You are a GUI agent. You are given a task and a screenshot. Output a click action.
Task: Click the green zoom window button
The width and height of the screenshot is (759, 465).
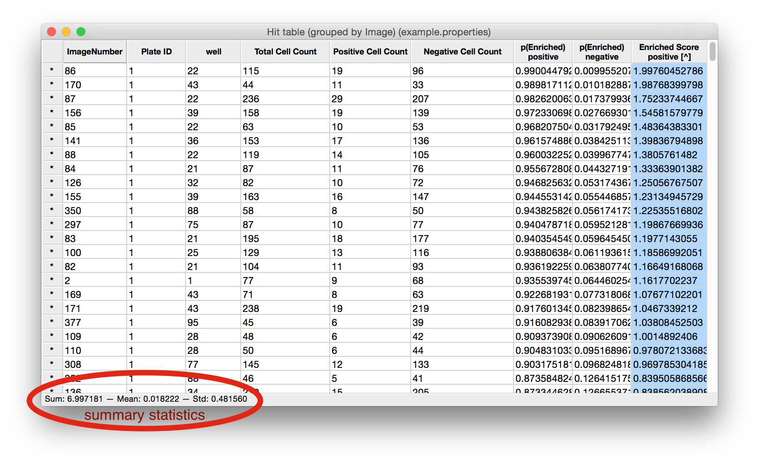[x=81, y=32]
